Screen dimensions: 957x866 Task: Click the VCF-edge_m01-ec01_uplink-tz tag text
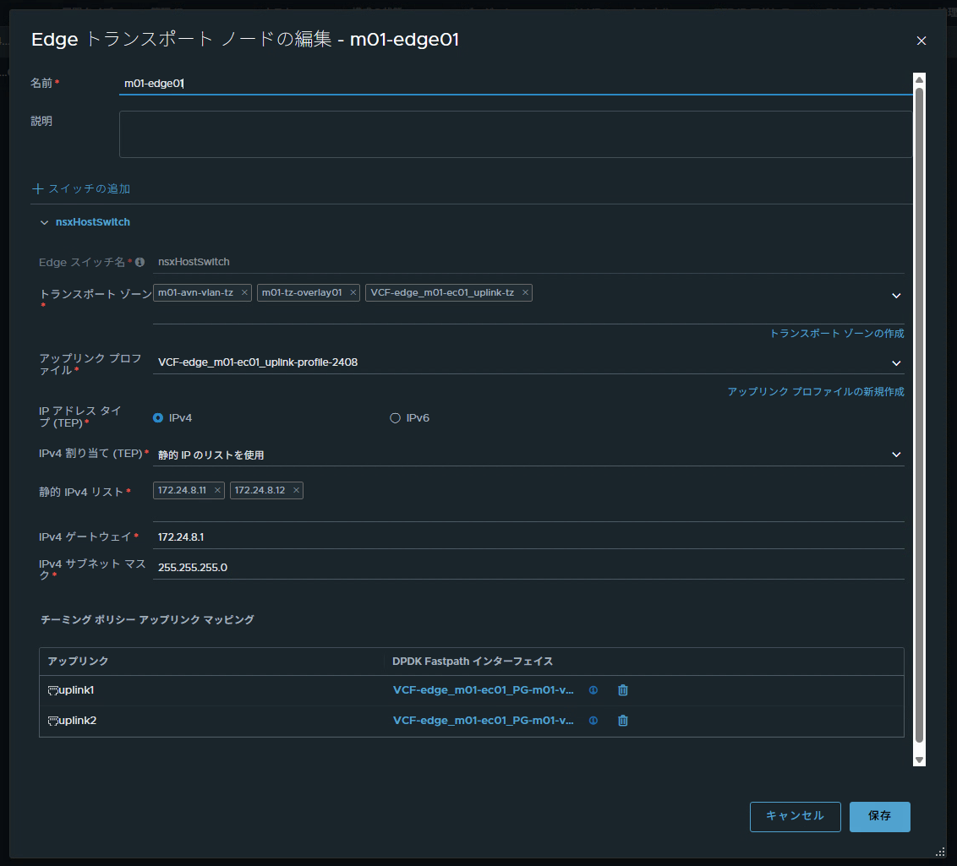tap(442, 292)
